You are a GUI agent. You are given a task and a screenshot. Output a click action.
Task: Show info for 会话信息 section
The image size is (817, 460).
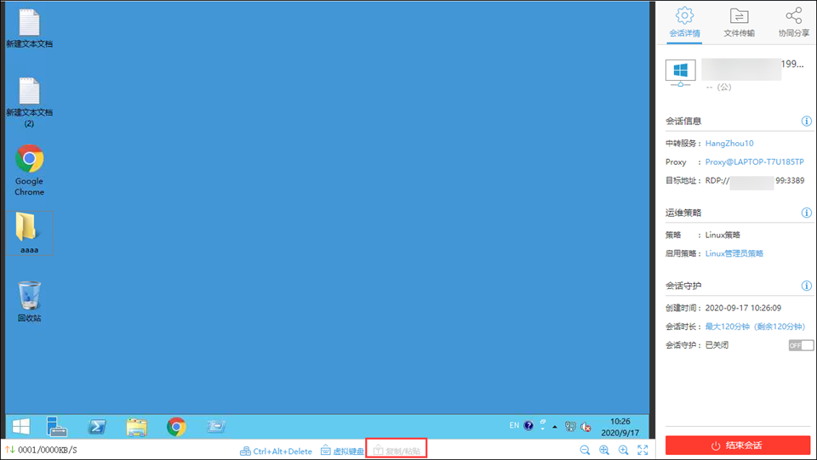806,122
